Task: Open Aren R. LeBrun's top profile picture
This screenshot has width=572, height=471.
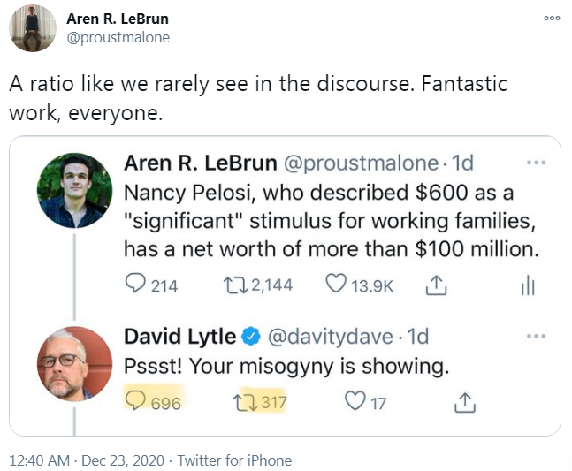Action: tap(33, 28)
